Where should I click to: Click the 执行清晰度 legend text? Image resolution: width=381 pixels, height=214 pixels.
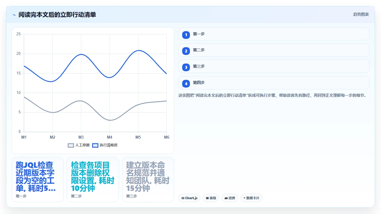[109, 145]
